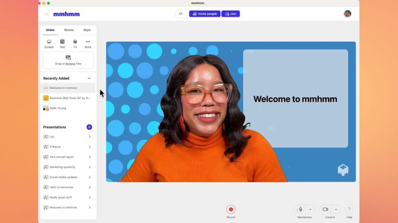Image resolution: width=398 pixels, height=223 pixels.
Task: Select 'Welcome to mmhmm' in Recently Added
Action: [68, 88]
